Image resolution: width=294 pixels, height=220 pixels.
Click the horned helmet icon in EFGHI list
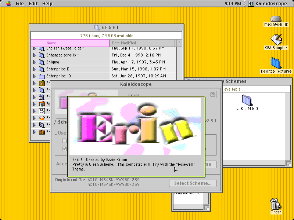(x=42, y=118)
